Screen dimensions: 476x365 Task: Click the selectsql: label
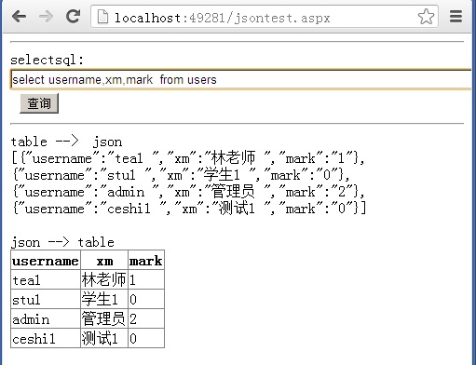[x=47, y=60]
